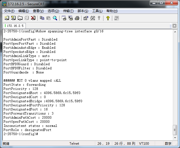Click the Paste toolbar icon
This screenshot has height=148, width=180.
click(48, 18)
